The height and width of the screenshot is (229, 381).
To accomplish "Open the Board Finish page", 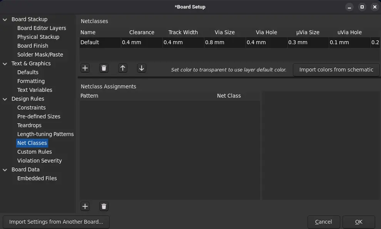I will coord(33,46).
